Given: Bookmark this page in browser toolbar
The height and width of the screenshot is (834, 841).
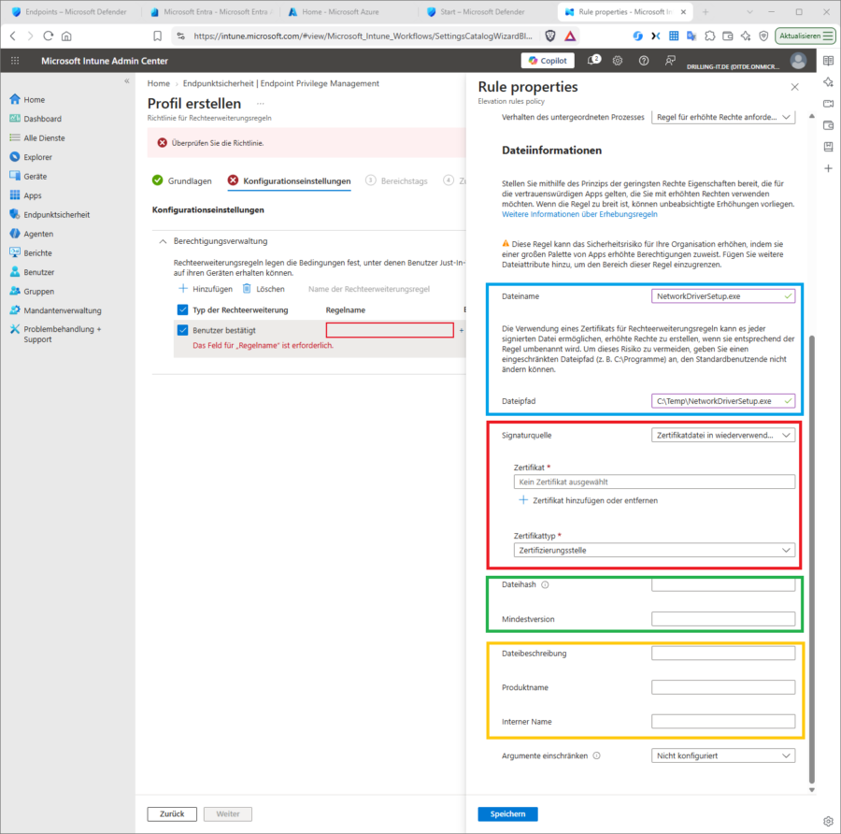Looking at the screenshot, I should click(x=157, y=36).
